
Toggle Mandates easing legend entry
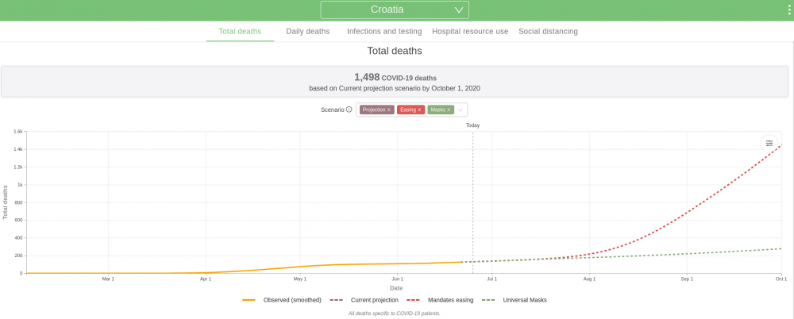(440, 300)
